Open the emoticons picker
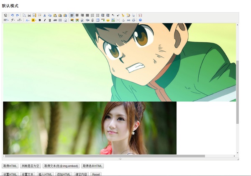The width and height of the screenshot is (251, 176). 108,20
